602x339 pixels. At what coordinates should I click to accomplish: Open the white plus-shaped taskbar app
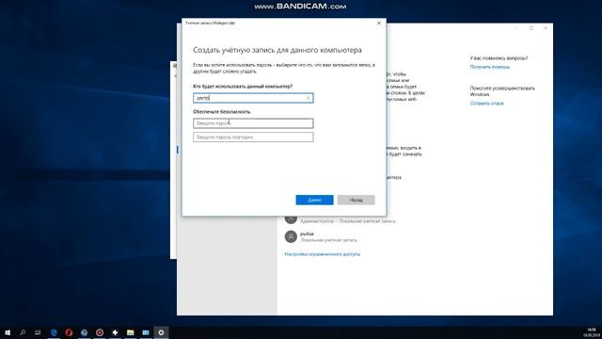pyautogui.click(x=115, y=332)
